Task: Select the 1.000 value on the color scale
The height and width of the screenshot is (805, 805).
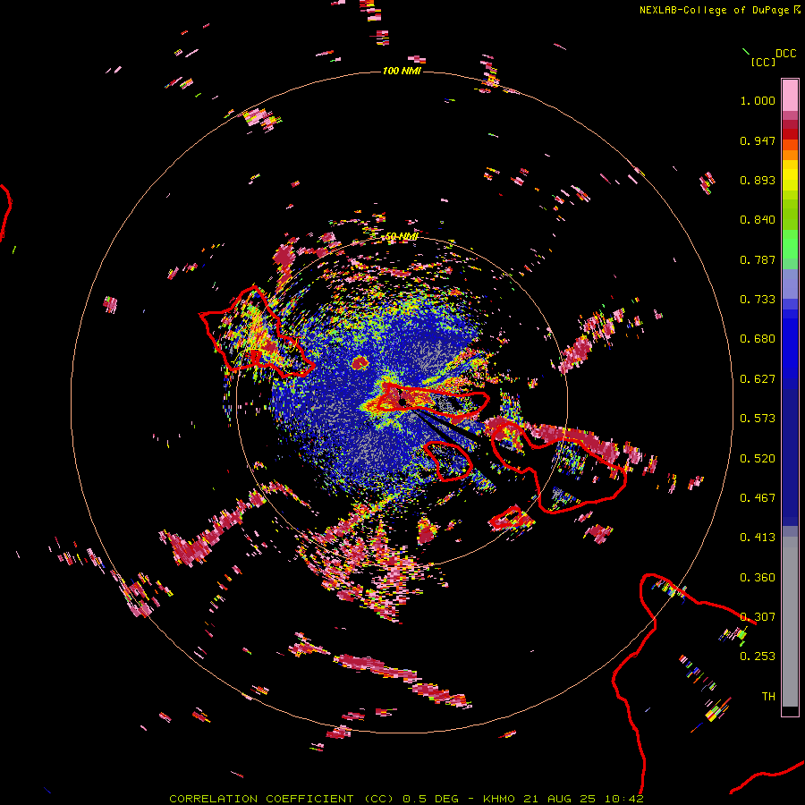Action: 758,100
